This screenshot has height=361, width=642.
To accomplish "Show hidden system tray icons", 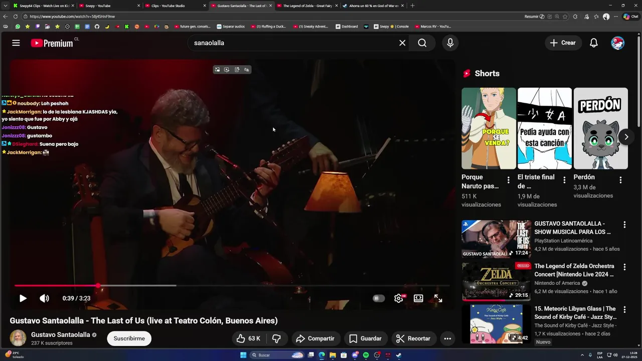I will pyautogui.click(x=582, y=355).
